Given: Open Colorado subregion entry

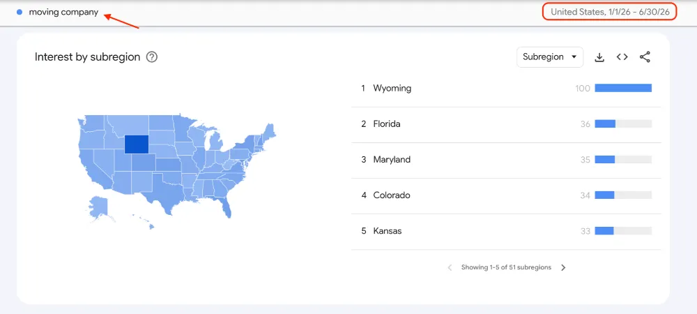Looking at the screenshot, I should (x=506, y=195).
